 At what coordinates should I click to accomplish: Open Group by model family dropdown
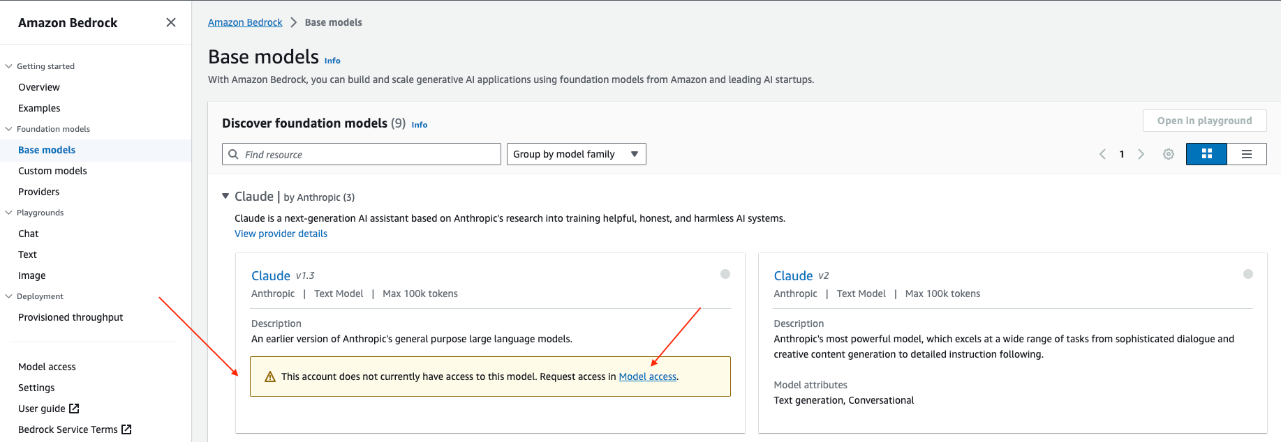pos(577,154)
